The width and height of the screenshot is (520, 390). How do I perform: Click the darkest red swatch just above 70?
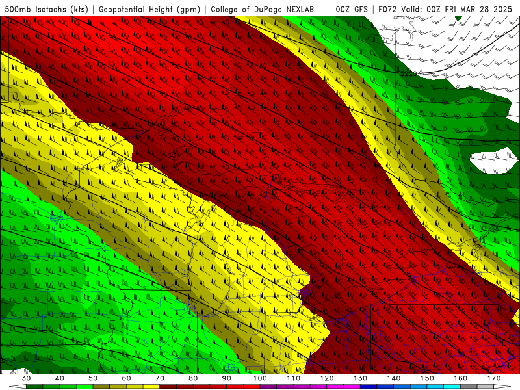[x=168, y=386]
